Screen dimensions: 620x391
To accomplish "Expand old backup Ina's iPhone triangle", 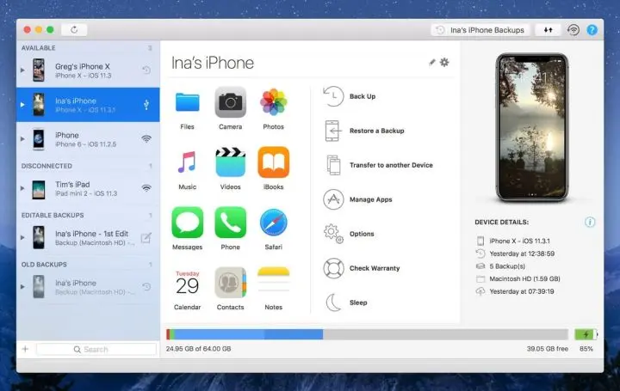I will coord(22,287).
